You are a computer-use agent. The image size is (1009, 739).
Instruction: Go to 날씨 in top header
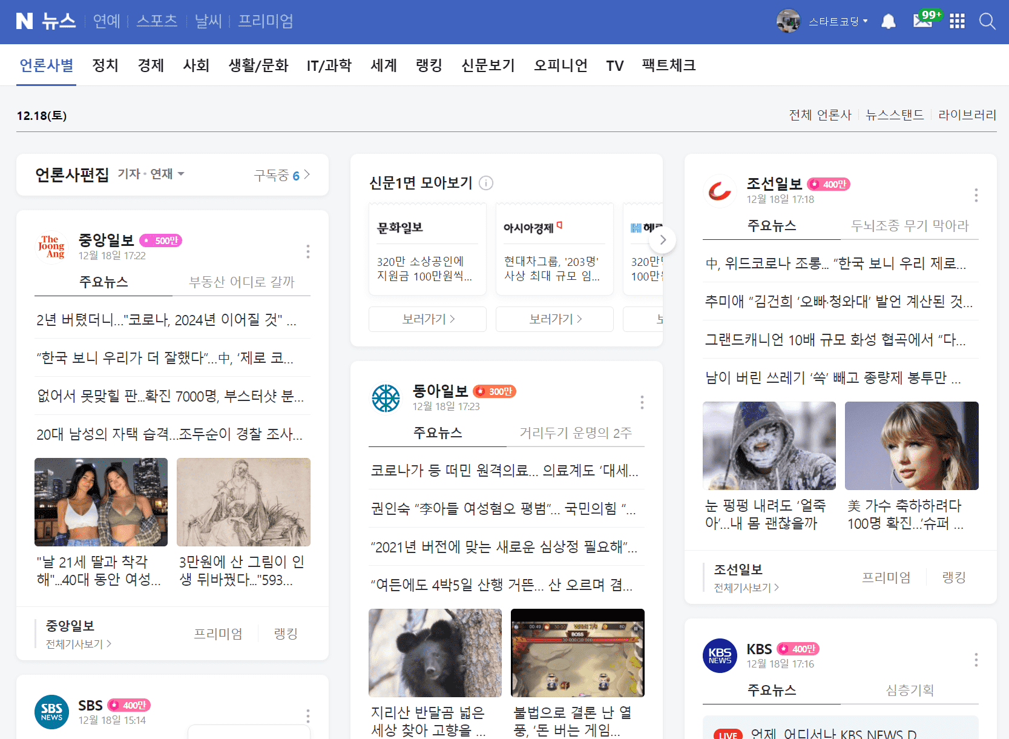tap(209, 21)
